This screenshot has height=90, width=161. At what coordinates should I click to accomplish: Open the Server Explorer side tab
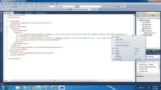1,18
